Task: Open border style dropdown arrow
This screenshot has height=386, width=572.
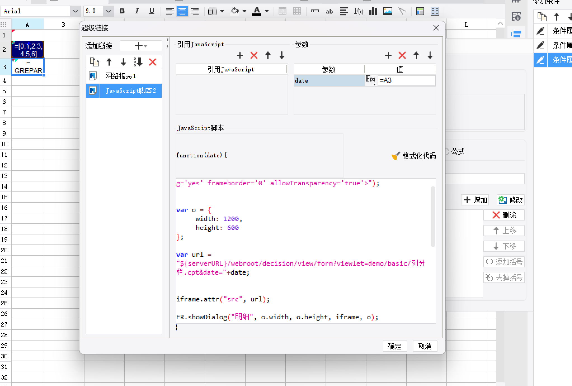Action: click(x=222, y=11)
